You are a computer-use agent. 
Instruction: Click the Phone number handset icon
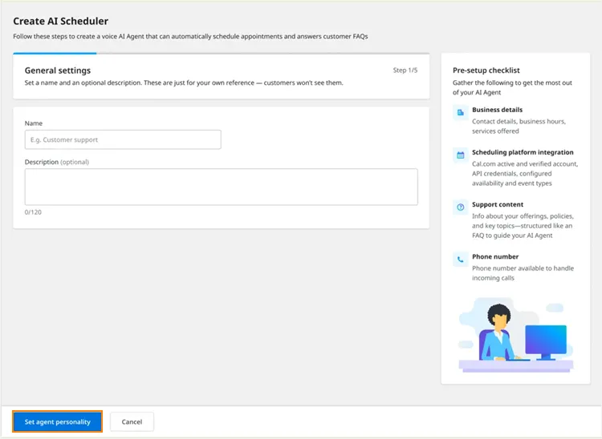coord(461,260)
